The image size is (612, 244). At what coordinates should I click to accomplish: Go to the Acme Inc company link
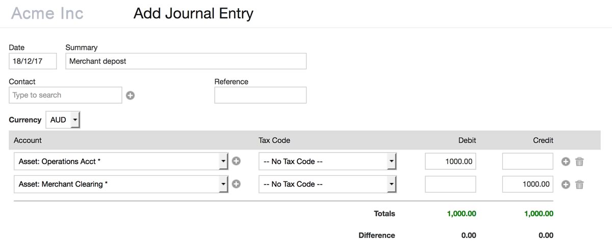click(x=47, y=13)
